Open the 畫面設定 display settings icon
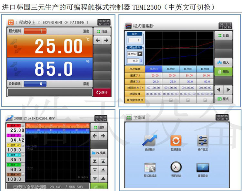This screenshot has width=242, height=191. point(203,167)
